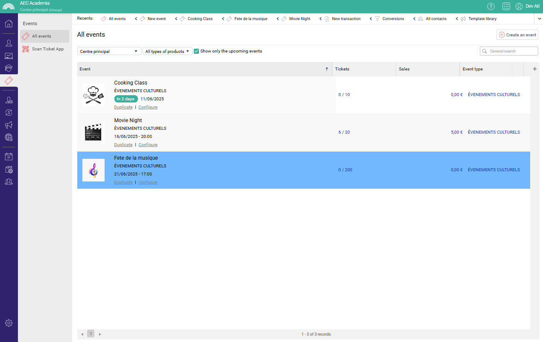Screen dimensions: 543x342
Task: Click the Create an event button
Action: 517,35
